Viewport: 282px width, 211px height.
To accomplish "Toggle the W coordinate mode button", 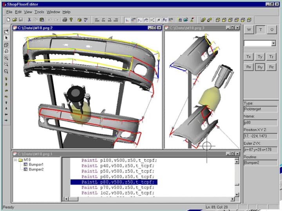I will pos(249,30).
